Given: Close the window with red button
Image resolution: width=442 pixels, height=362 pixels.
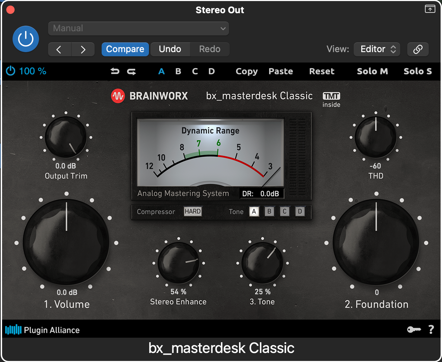Looking at the screenshot, I should tap(10, 10).
